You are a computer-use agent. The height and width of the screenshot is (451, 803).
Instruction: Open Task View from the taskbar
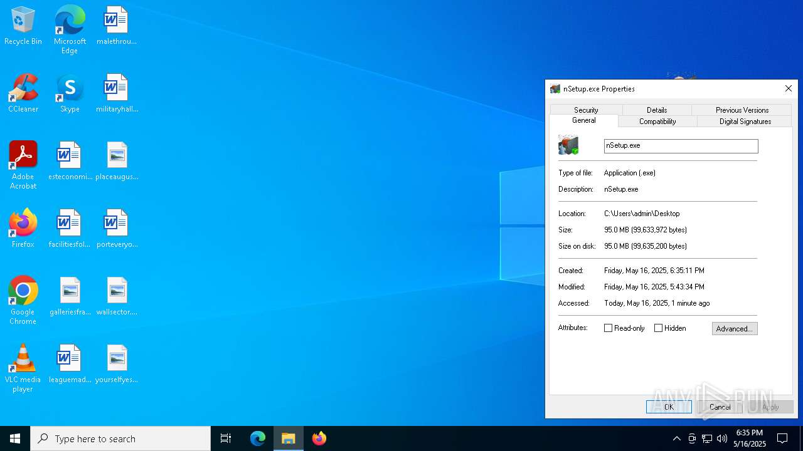(x=226, y=438)
